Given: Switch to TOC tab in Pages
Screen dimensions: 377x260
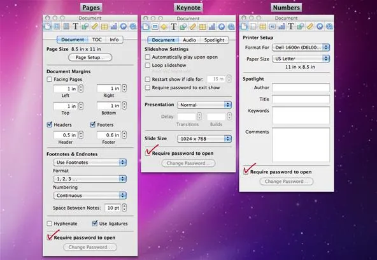Looking at the screenshot, I should (x=97, y=40).
